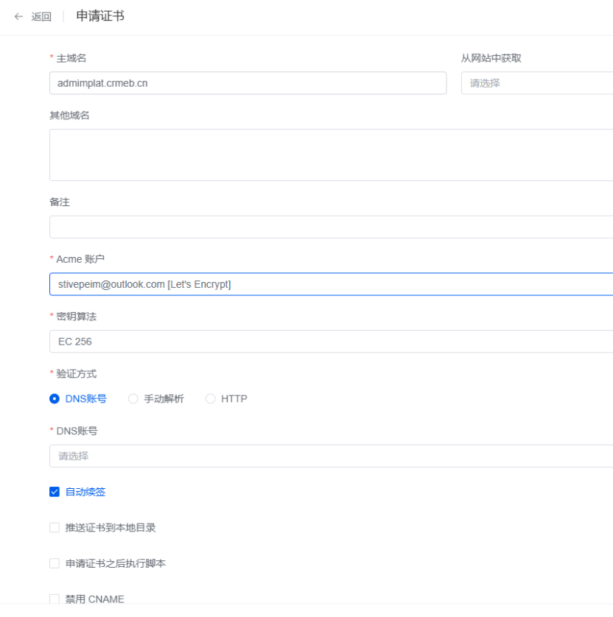This screenshot has width=613, height=617.
Task: Go back via 返回 link
Action: 41,16
